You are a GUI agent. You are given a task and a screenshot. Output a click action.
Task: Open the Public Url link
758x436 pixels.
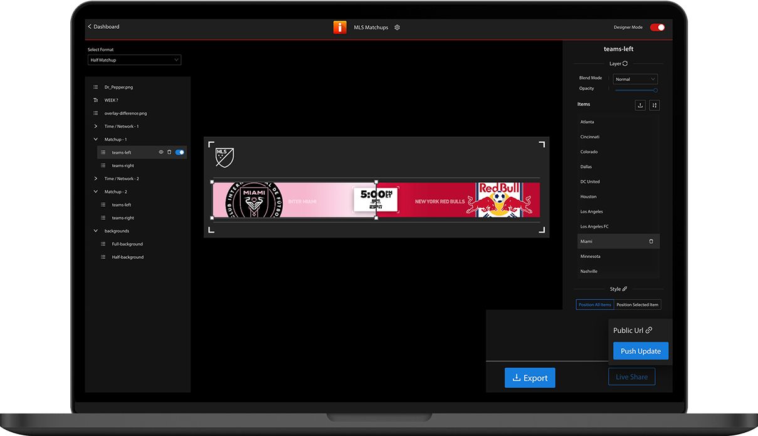coord(633,330)
